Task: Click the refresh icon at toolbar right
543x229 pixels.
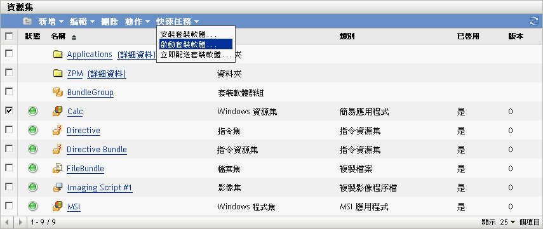Action: (x=533, y=22)
